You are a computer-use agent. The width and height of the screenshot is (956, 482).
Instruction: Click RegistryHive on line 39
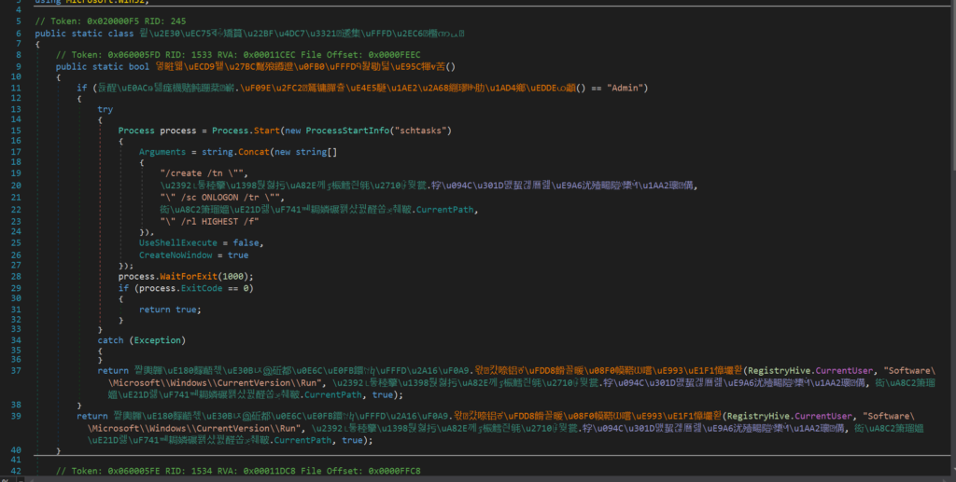point(758,416)
